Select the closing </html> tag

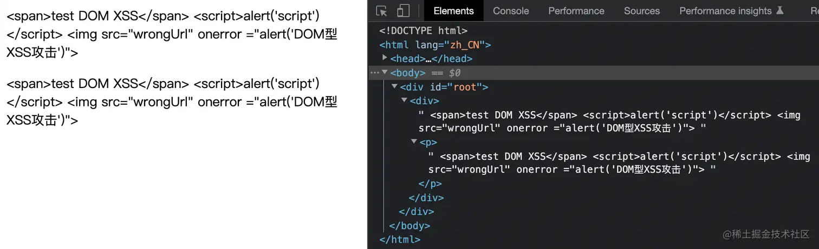pyautogui.click(x=400, y=239)
